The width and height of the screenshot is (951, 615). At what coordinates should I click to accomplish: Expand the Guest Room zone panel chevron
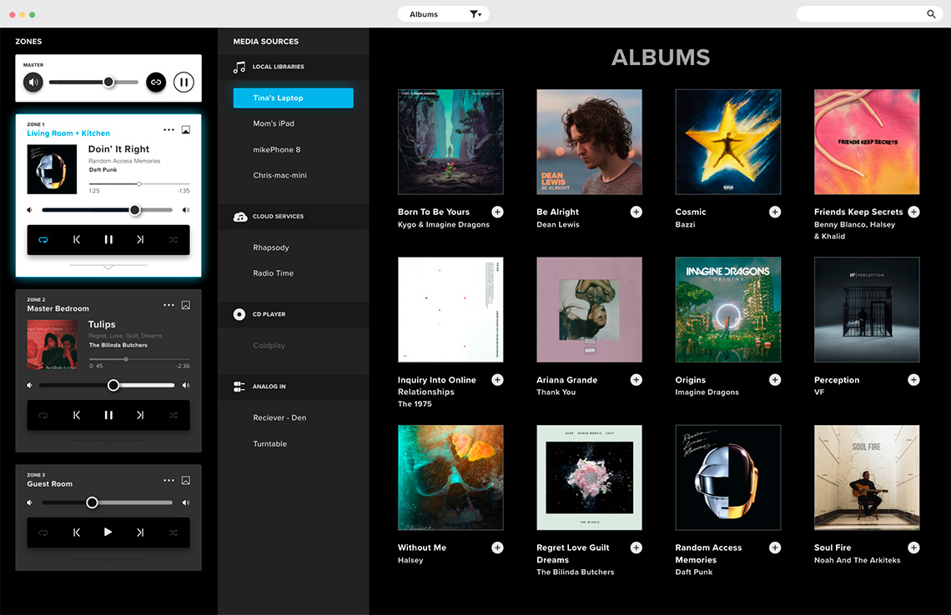pyautogui.click(x=108, y=561)
